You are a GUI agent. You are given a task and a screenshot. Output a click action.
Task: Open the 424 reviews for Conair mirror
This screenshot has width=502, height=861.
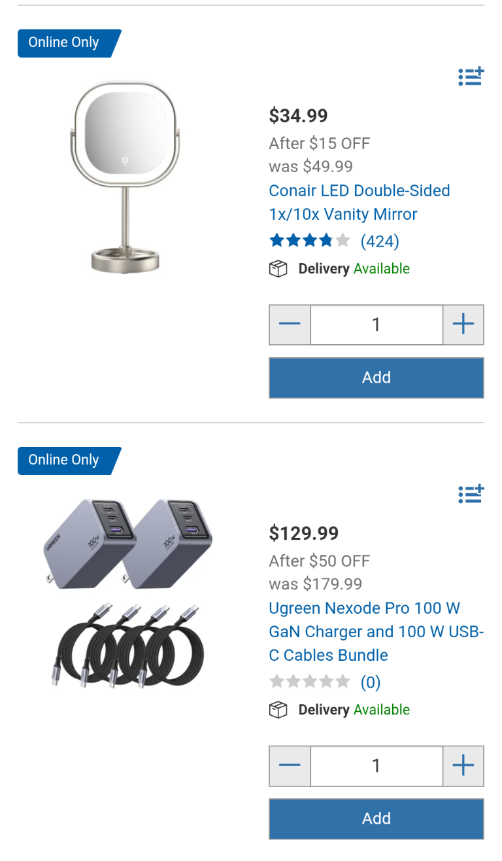[x=379, y=241]
